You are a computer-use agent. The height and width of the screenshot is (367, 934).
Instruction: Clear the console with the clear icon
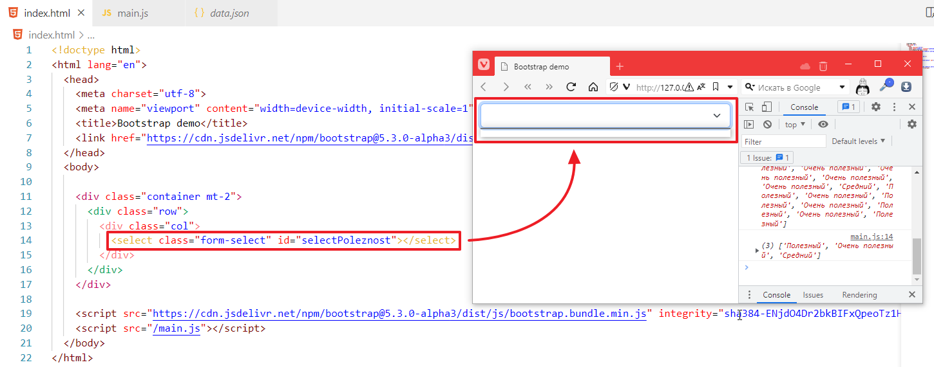pos(767,125)
